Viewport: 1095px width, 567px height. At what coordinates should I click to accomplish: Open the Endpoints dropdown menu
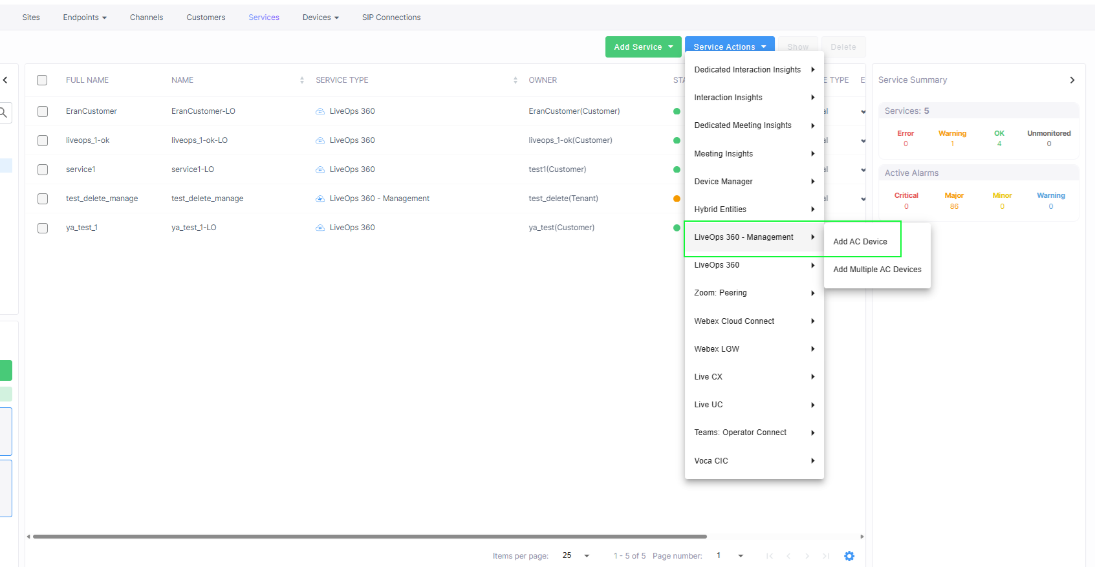(85, 17)
